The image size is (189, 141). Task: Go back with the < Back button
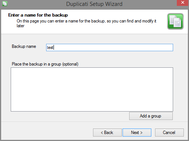[x=107, y=133]
